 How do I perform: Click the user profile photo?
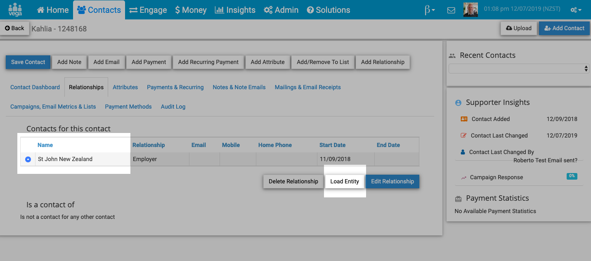(x=470, y=9)
